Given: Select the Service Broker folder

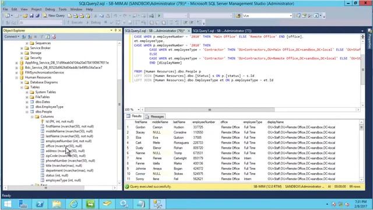Looking at the screenshot, I should (40, 48).
